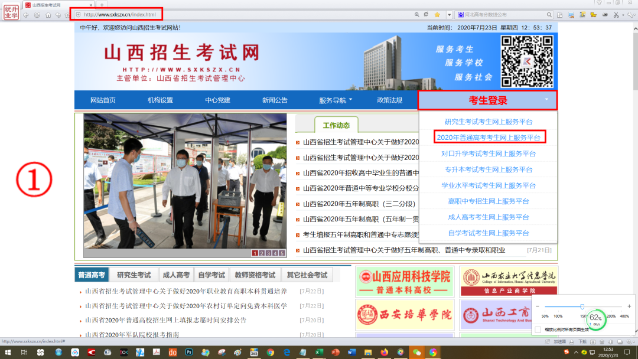Switch to the 研究生考试 tab
Screen dimensions: 638x359
point(134,274)
